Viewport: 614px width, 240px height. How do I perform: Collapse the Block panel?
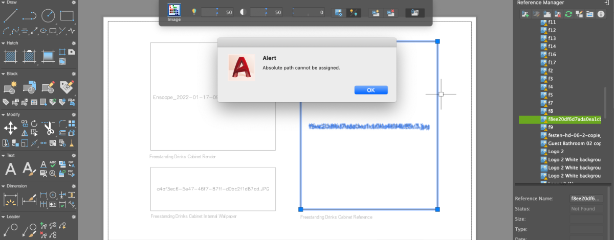(x=3, y=74)
